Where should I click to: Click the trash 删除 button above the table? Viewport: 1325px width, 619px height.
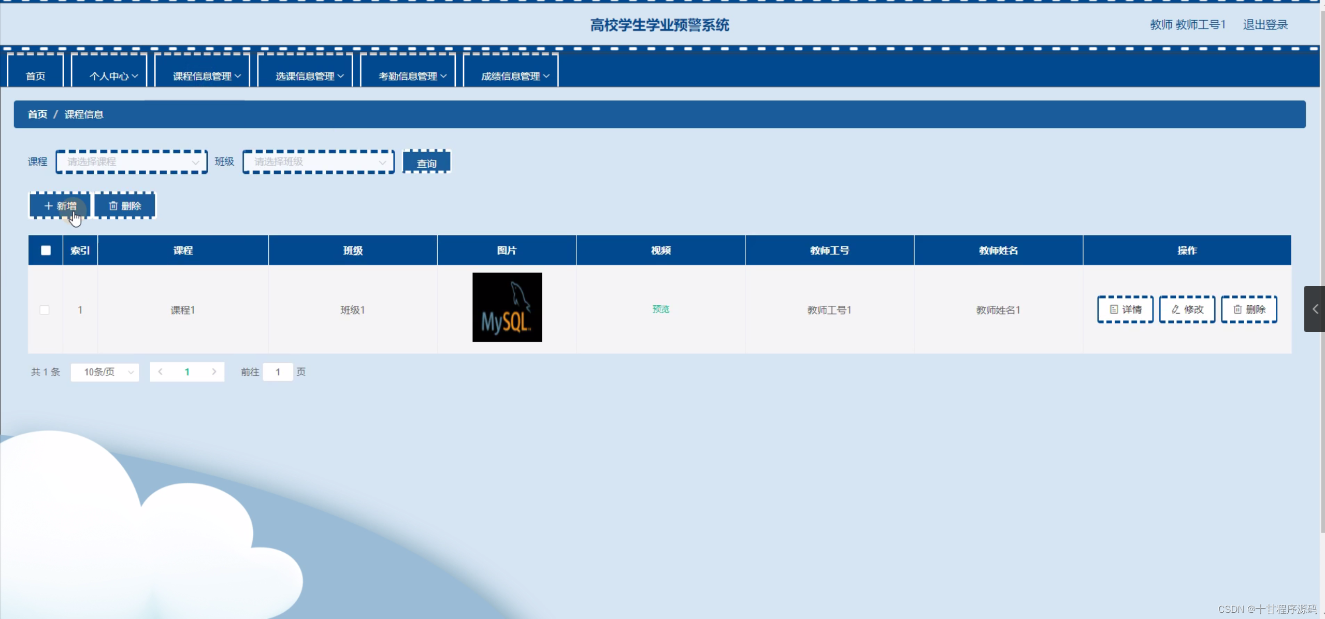tap(125, 206)
